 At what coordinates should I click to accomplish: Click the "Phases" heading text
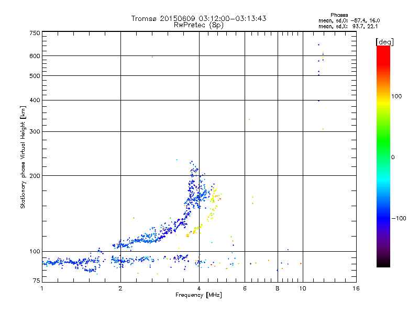tap(339, 15)
